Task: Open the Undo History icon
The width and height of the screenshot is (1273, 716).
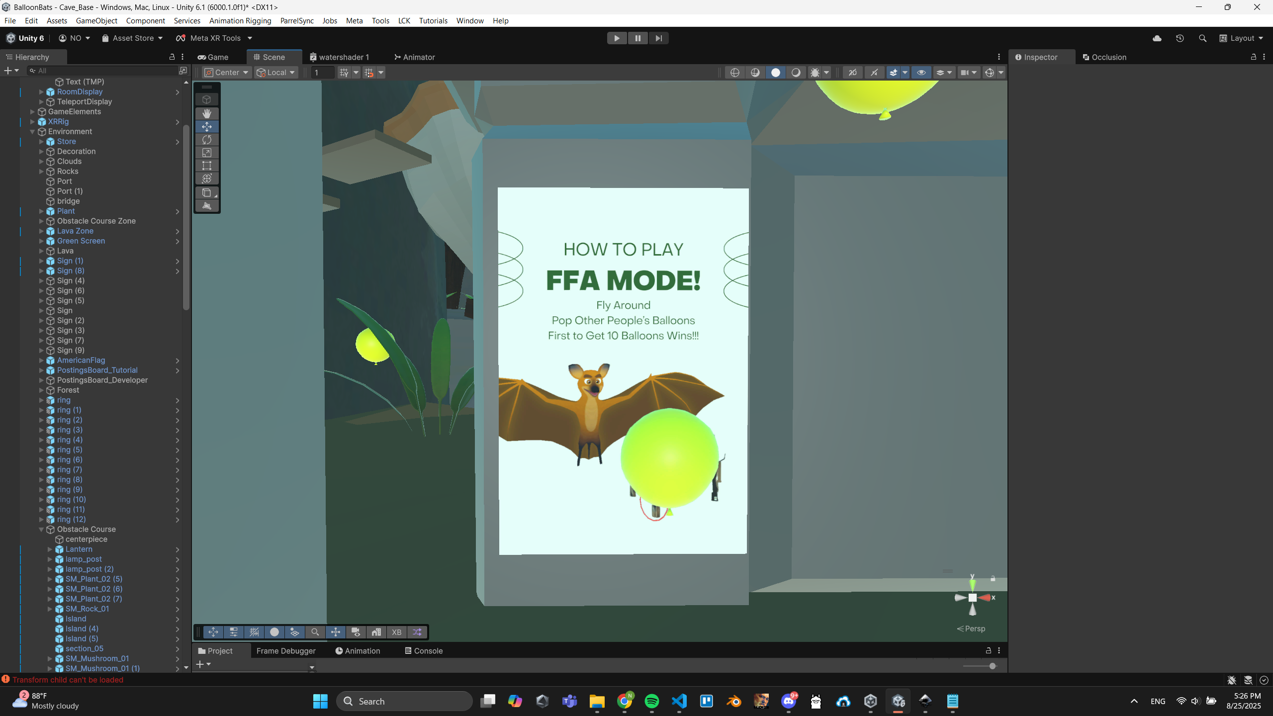Action: coord(1180,38)
